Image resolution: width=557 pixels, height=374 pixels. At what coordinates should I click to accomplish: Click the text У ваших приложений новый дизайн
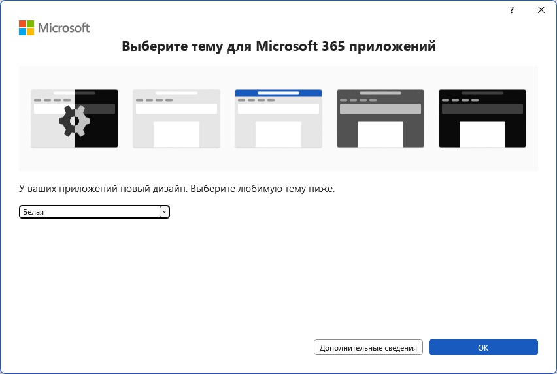tap(103, 189)
